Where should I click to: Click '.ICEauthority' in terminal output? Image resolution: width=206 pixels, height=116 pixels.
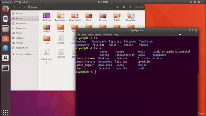[125, 55]
